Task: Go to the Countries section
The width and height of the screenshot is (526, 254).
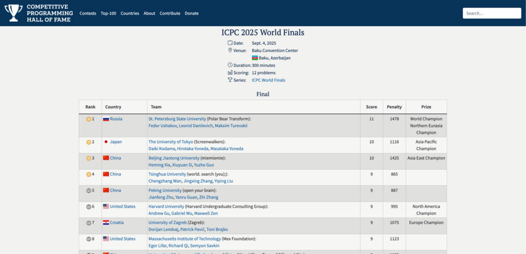Action: point(130,13)
